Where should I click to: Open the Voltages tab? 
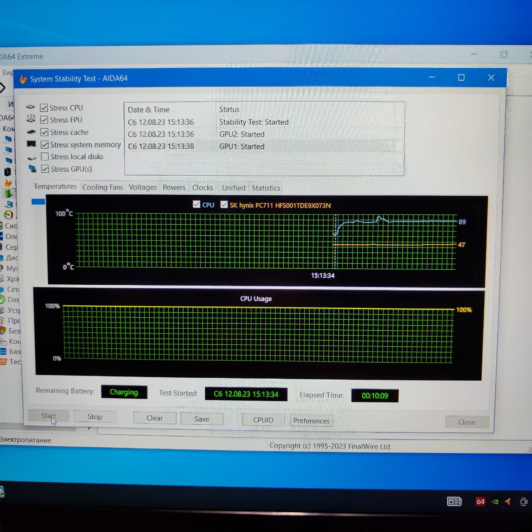(143, 187)
